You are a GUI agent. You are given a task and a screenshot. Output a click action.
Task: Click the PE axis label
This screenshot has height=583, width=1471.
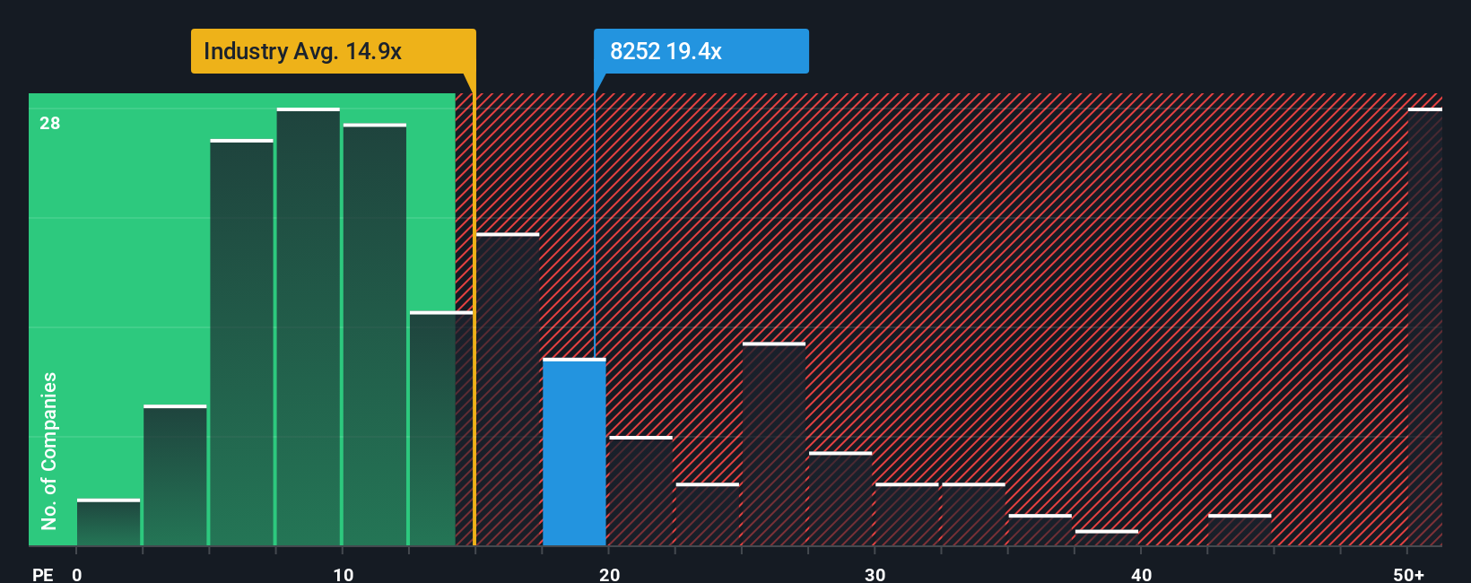coord(42,574)
